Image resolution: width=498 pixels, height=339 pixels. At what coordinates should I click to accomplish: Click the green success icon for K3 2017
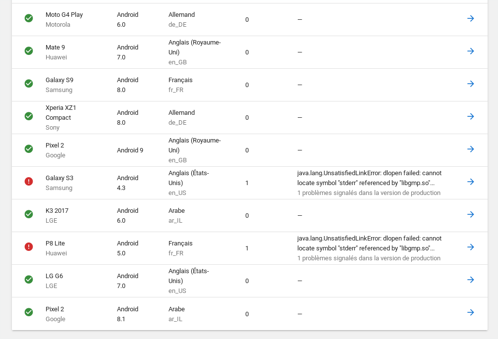pos(29,214)
